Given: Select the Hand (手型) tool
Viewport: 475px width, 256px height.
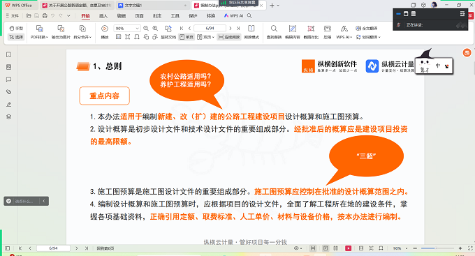Looking at the screenshot, I should [16, 28].
